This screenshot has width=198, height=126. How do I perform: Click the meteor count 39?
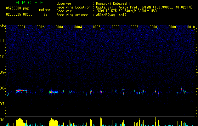point(46,14)
